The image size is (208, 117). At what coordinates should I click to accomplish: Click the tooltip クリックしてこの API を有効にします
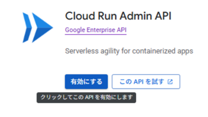point(86,97)
